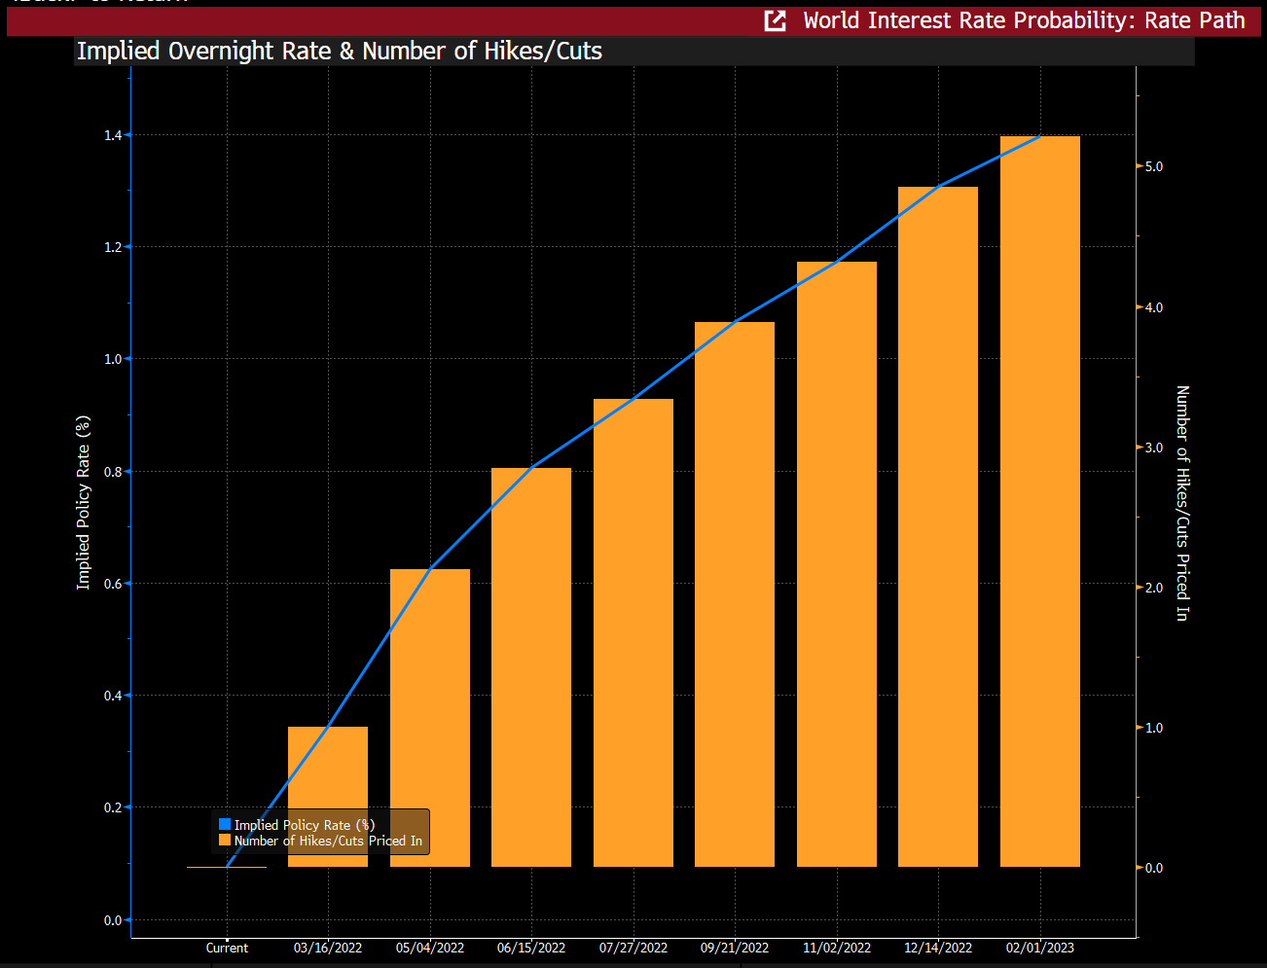Click the 09/21/2022 orange bar

pyautogui.click(x=735, y=594)
